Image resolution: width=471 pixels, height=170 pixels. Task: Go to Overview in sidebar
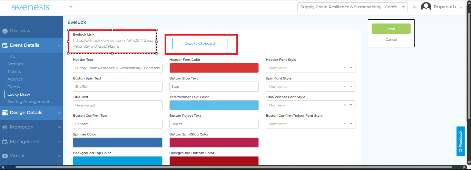point(20,31)
